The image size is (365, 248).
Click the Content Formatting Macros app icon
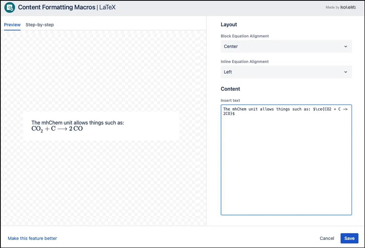point(10,7)
